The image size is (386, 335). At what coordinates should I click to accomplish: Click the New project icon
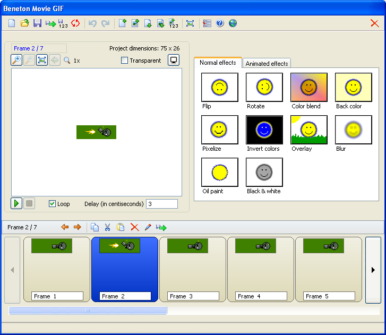point(12,23)
